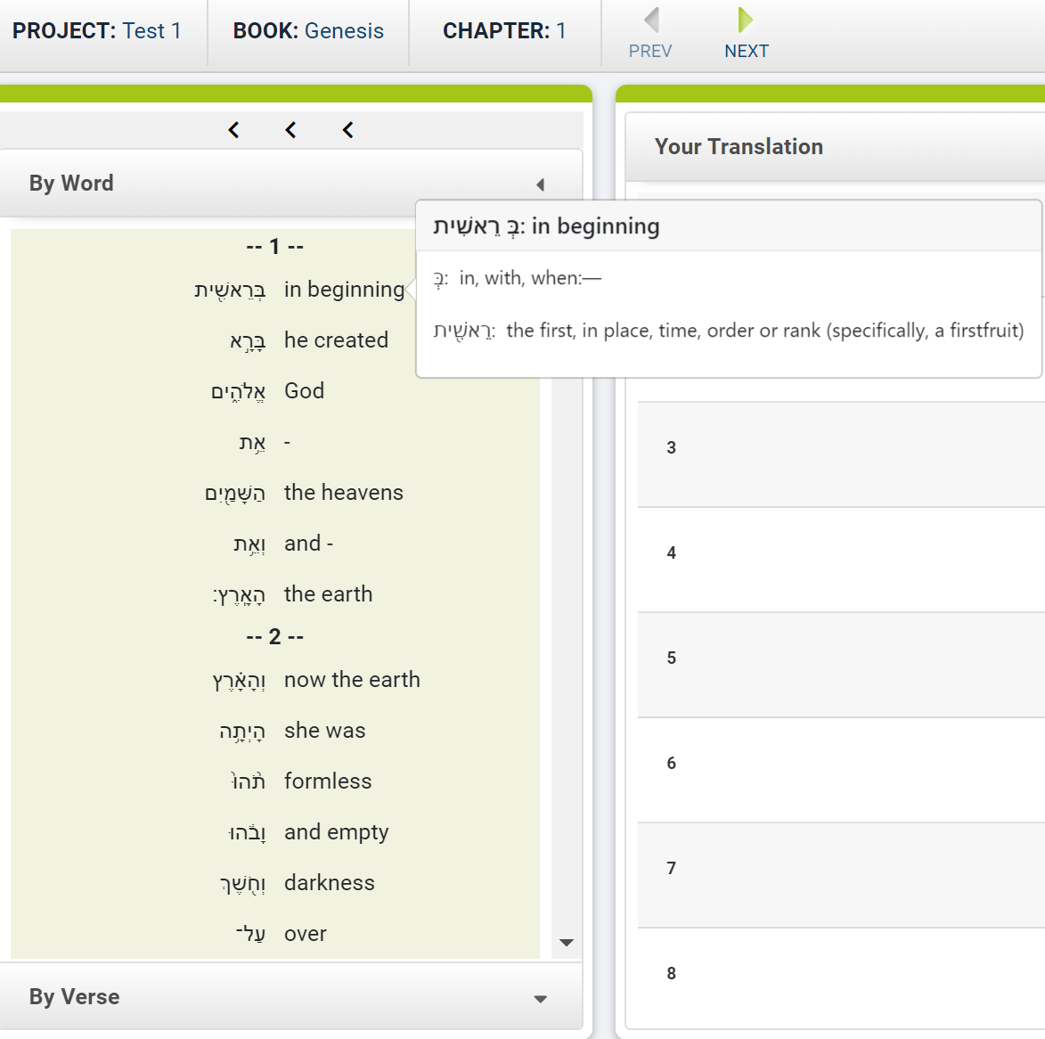Image resolution: width=1045 pixels, height=1039 pixels.
Task: Click the word 'God' in verse 1
Action: point(304,390)
